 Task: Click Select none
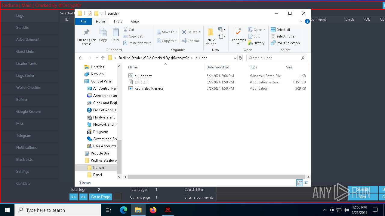[282, 36]
